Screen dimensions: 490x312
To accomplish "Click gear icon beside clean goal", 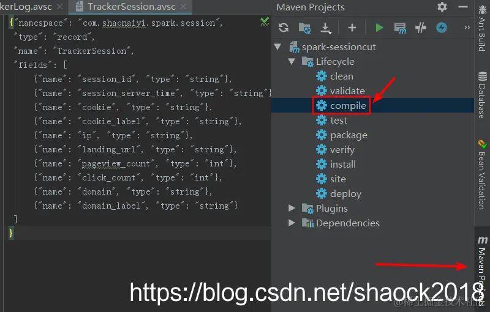I will [x=321, y=76].
